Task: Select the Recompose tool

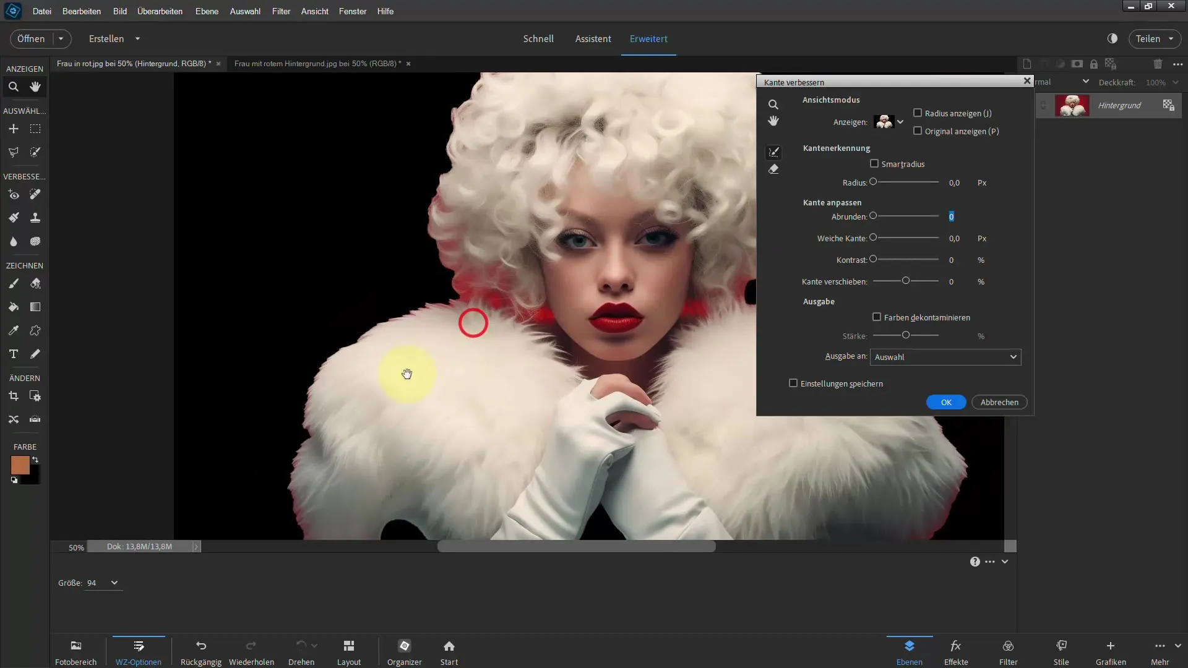Action: 35,396
